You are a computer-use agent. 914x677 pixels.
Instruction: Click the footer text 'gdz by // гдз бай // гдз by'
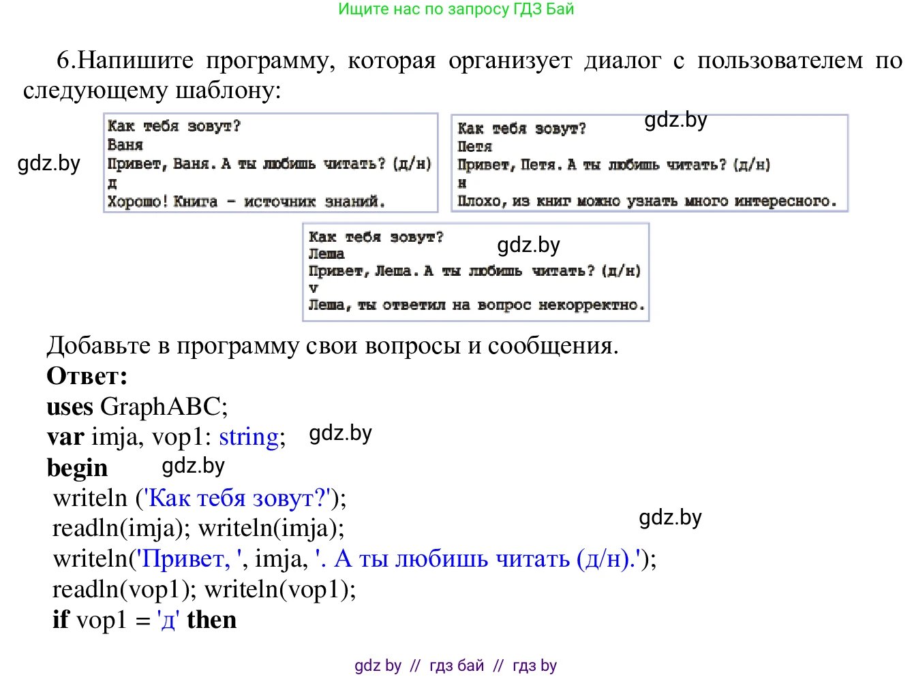point(457,665)
